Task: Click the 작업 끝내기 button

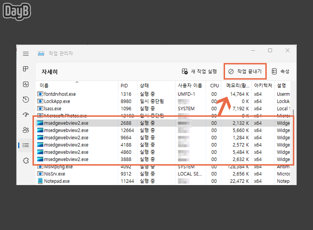Action: 245,71
